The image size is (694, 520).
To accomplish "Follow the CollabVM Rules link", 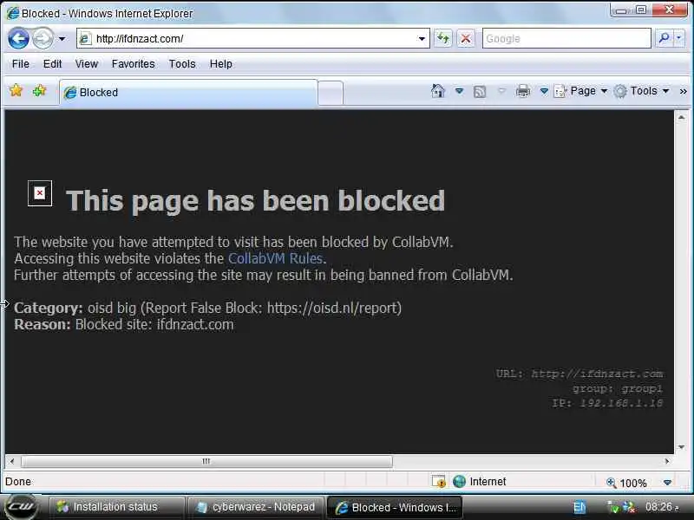I will pos(275,258).
